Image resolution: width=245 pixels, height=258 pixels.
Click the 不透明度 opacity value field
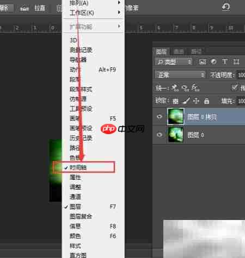point(241,75)
